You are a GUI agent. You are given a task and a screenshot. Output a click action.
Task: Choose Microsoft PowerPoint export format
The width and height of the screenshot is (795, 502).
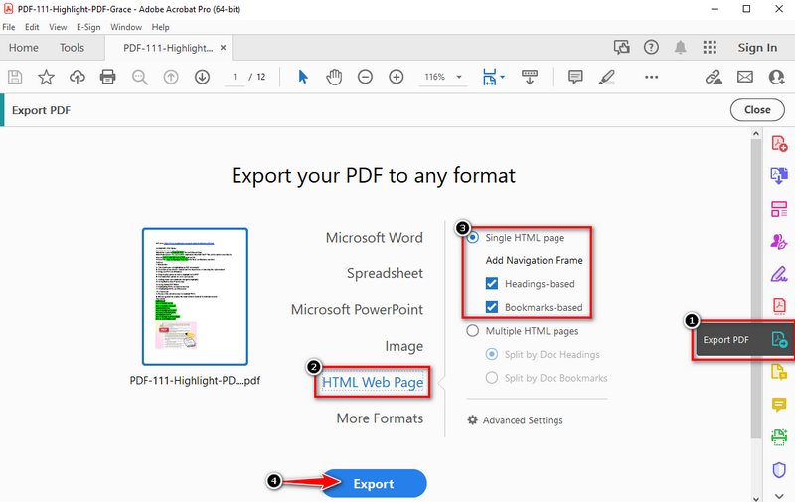(357, 309)
